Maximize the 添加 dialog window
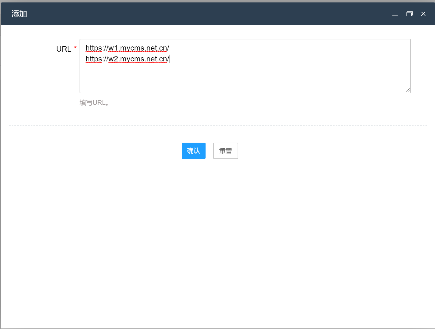435x329 pixels. pos(409,14)
